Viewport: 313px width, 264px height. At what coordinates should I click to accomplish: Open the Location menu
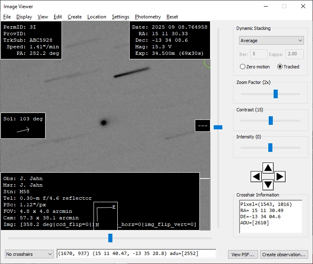(96, 17)
